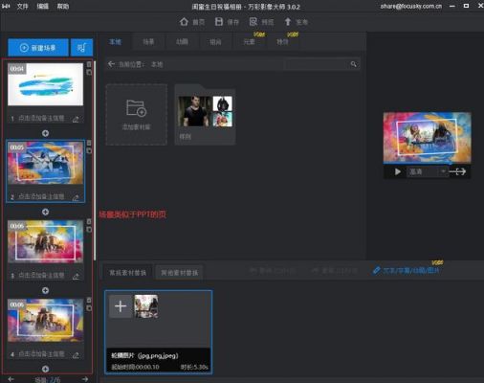Click the app logo icon in title bar
Image resolution: width=484 pixels, height=383 pixels.
coord(6,6)
